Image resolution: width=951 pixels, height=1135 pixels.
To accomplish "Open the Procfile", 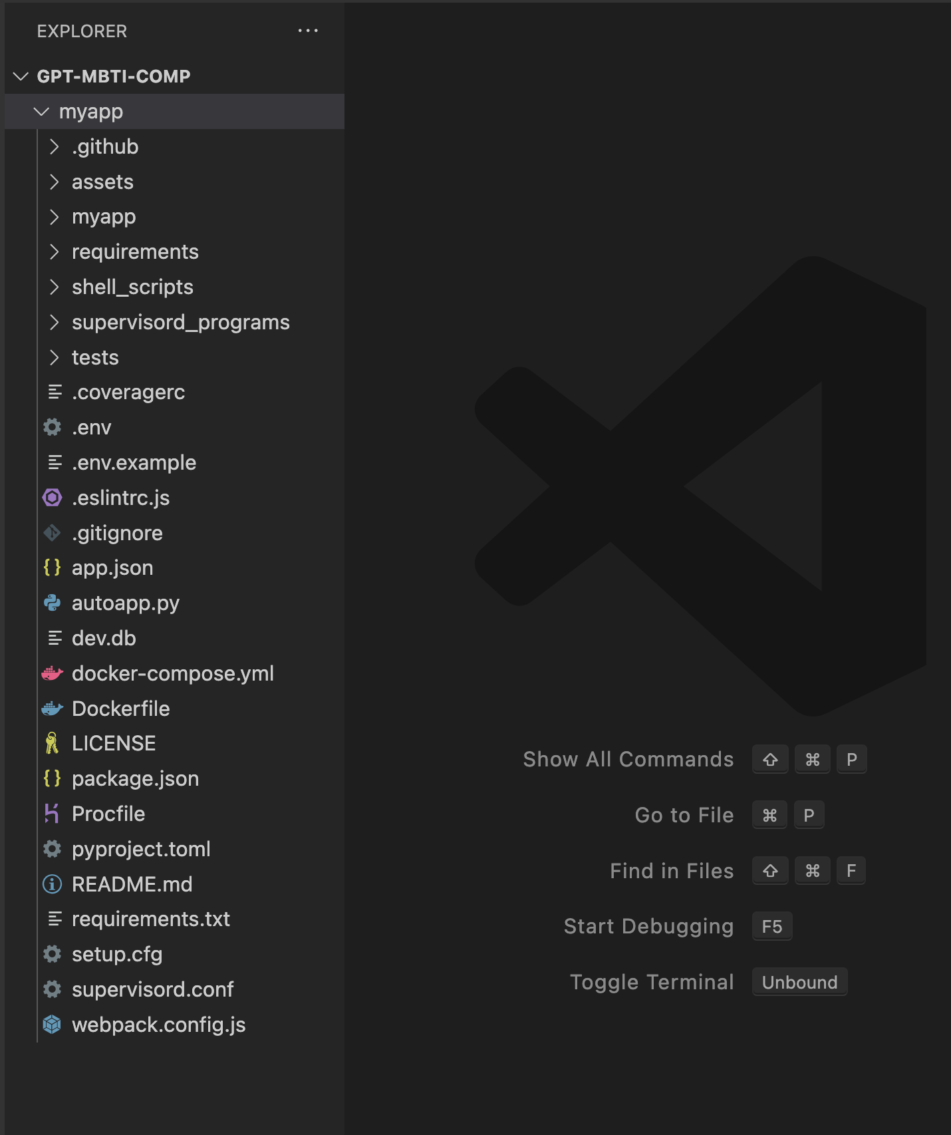I will click(x=174, y=814).
